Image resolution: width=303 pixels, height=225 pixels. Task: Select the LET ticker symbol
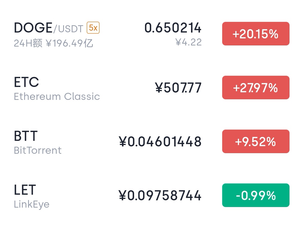coord(25,190)
